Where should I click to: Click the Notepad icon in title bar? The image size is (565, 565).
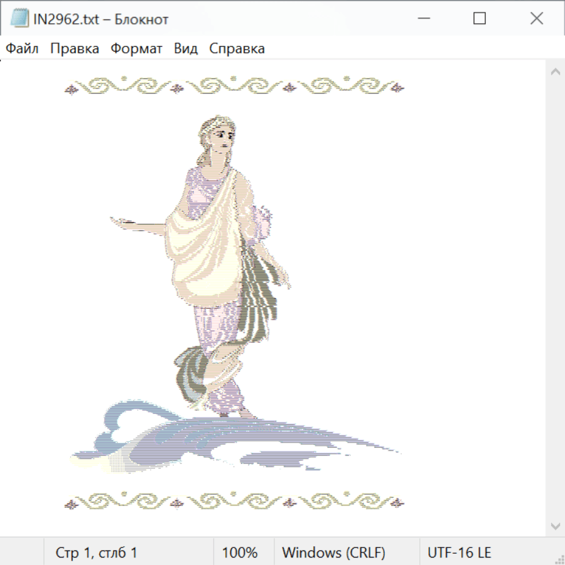pyautogui.click(x=20, y=19)
